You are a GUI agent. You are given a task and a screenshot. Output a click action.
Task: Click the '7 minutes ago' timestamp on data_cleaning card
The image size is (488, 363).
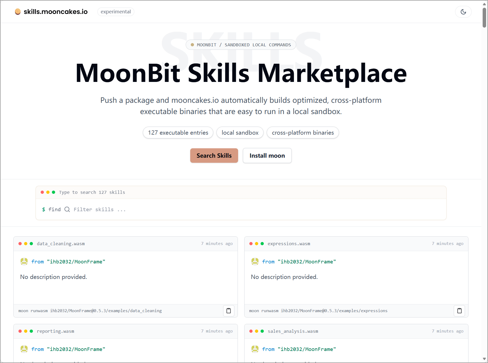pyautogui.click(x=217, y=244)
